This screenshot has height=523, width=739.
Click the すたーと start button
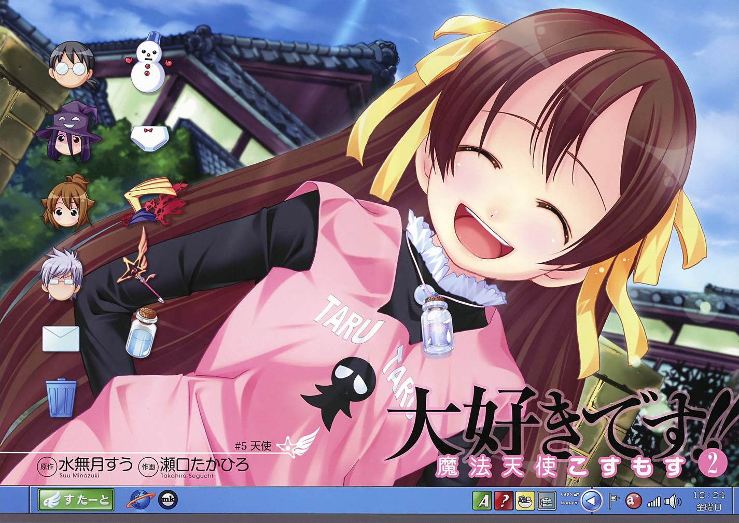(x=76, y=500)
